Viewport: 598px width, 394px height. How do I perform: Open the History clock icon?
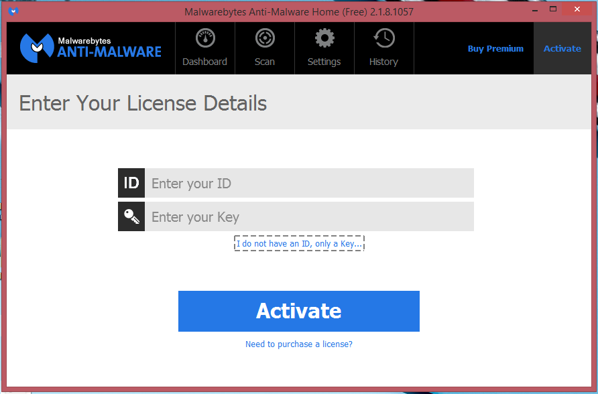[x=384, y=38]
